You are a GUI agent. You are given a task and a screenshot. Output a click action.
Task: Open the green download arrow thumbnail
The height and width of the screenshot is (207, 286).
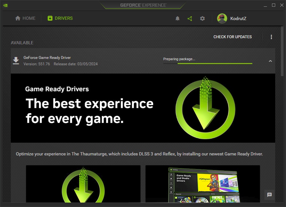(x=83, y=184)
